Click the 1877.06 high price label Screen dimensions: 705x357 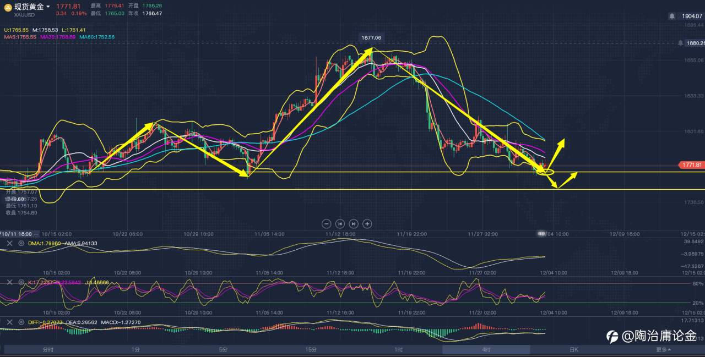coord(371,37)
